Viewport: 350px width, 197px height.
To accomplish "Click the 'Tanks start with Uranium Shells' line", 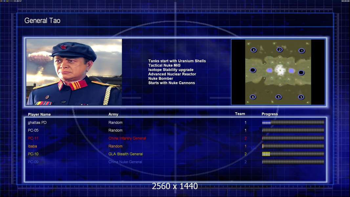I will tap(177, 61).
